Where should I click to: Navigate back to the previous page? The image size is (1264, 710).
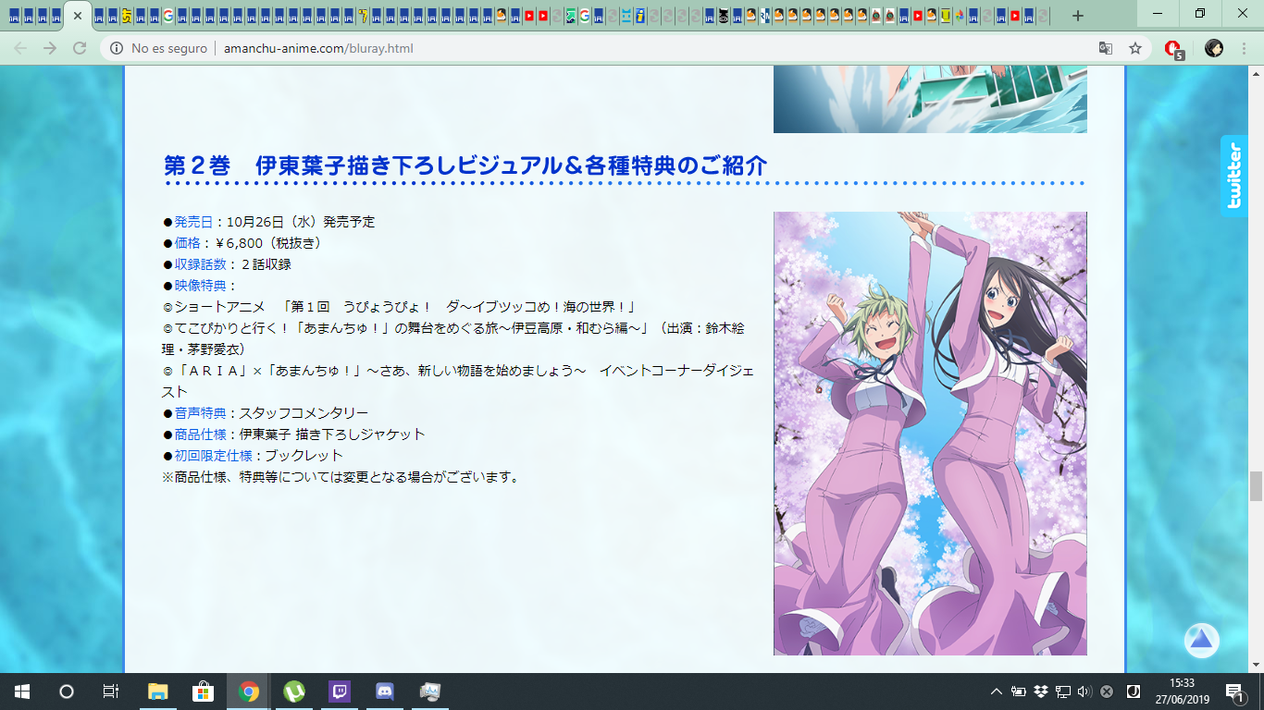(20, 48)
